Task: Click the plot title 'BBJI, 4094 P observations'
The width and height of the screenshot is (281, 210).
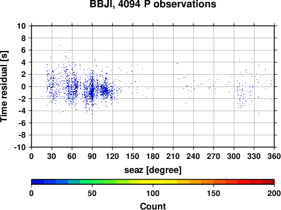Action: click(153, 4)
